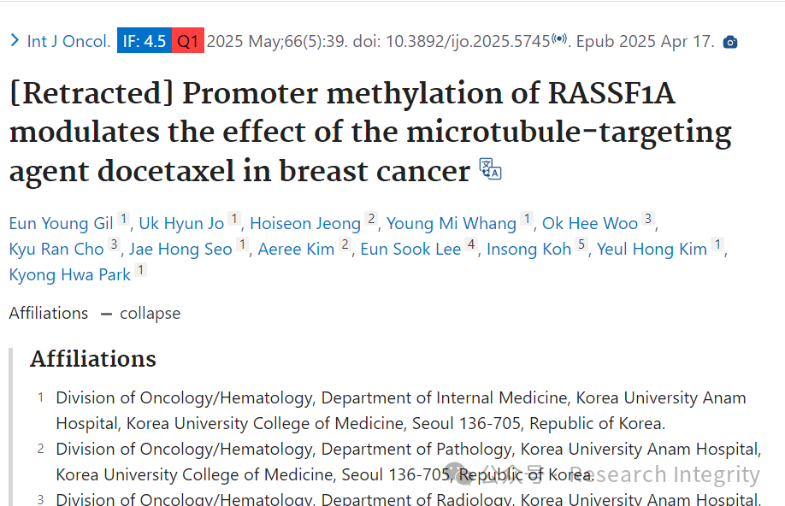Open author Yeul Hong Kim
The width and height of the screenshot is (785, 506).
(x=652, y=250)
